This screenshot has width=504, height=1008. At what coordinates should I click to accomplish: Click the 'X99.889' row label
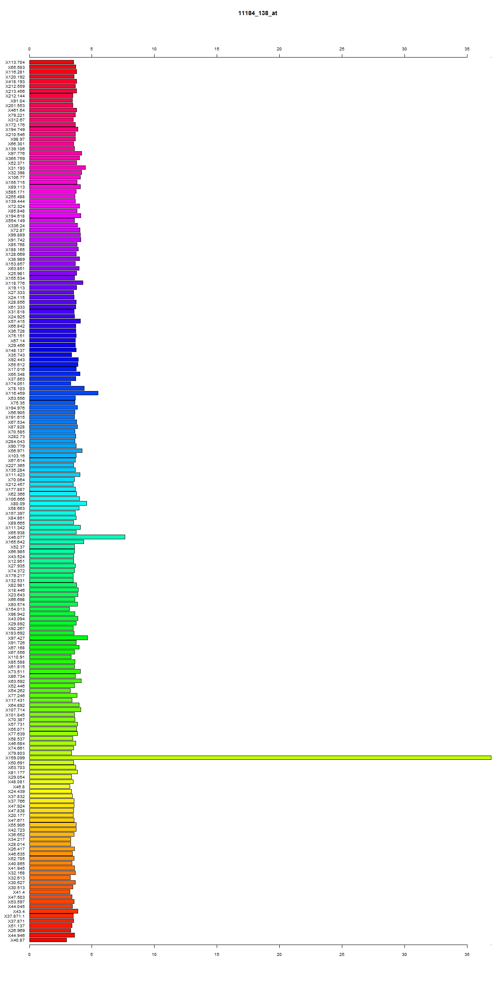pyautogui.click(x=16, y=235)
